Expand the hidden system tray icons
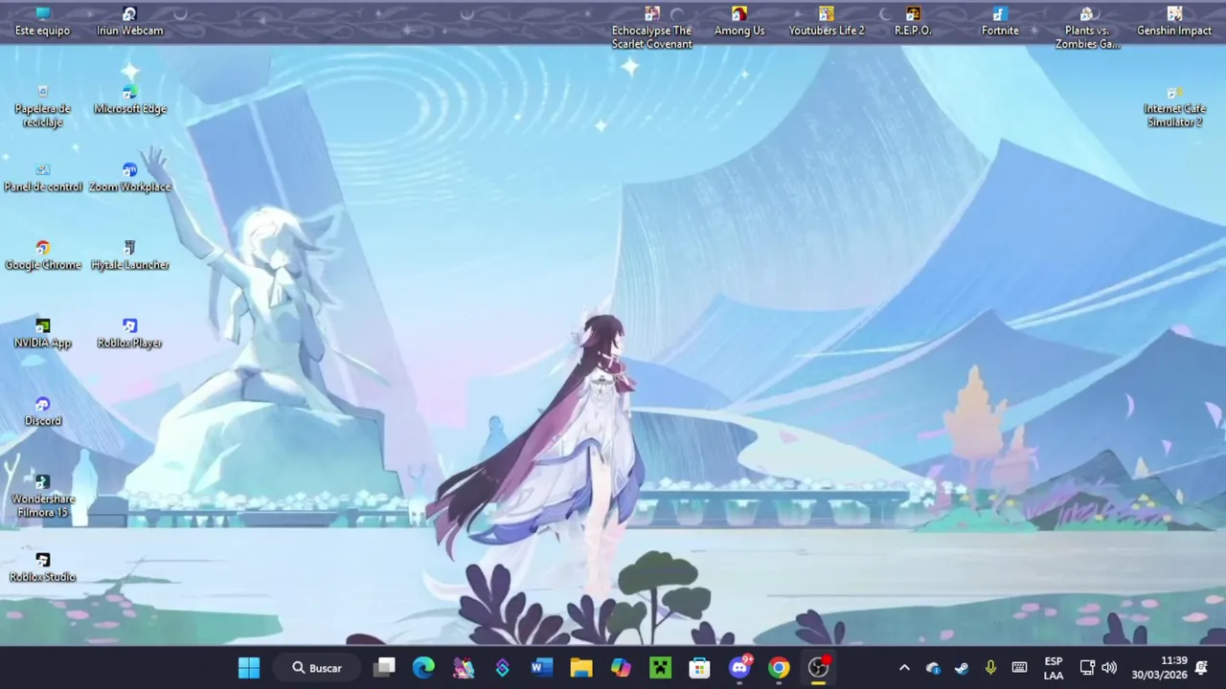Screen dimensions: 1226x689 click(x=904, y=668)
